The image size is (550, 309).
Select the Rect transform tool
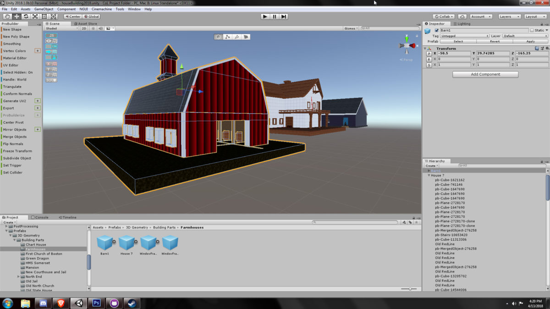[x=44, y=16]
